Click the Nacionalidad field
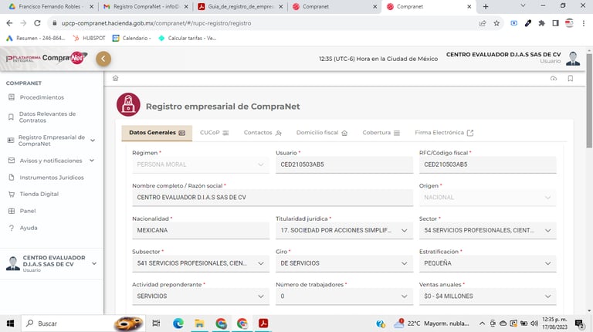The image size is (593, 332). 201,230
